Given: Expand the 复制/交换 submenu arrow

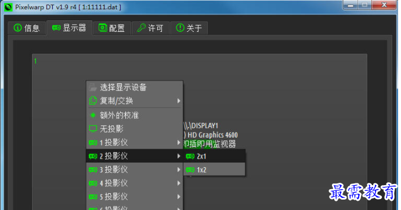Looking at the screenshot, I should (x=179, y=101).
